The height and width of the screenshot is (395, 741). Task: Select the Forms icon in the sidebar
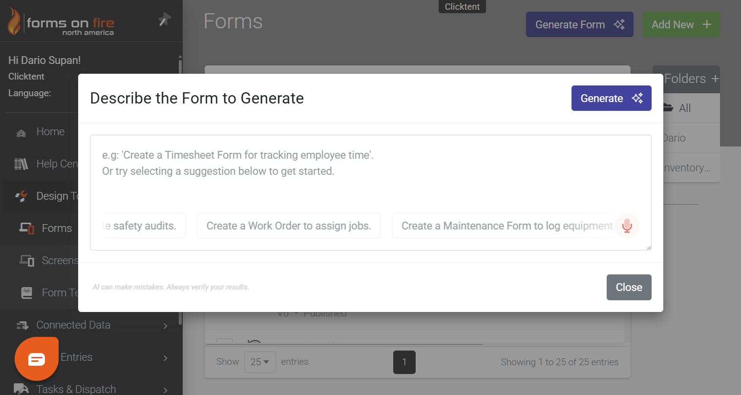(x=27, y=228)
